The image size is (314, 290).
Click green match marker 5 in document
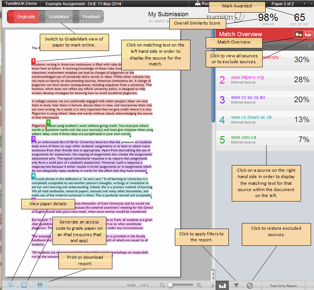click(x=48, y=122)
